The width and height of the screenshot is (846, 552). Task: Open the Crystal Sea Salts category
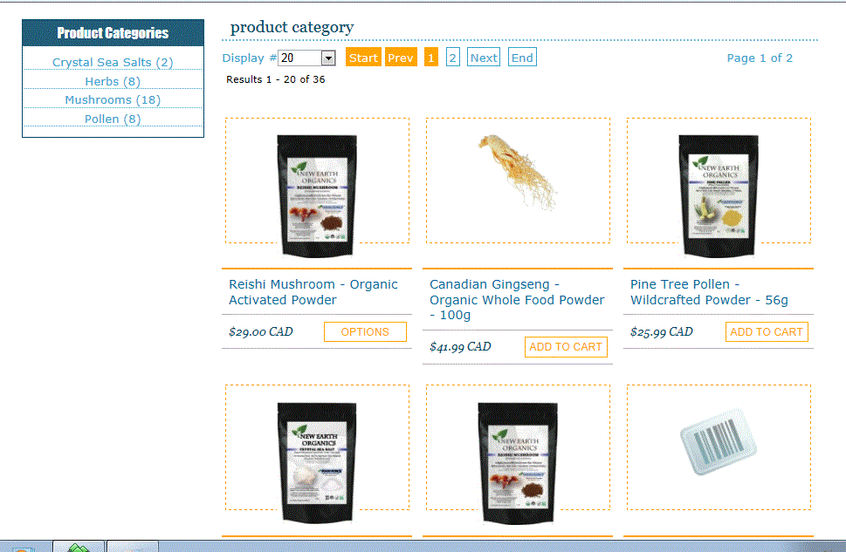113,63
